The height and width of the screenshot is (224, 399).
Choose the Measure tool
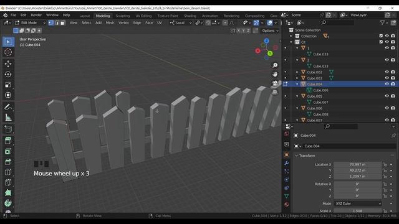pos(8,117)
